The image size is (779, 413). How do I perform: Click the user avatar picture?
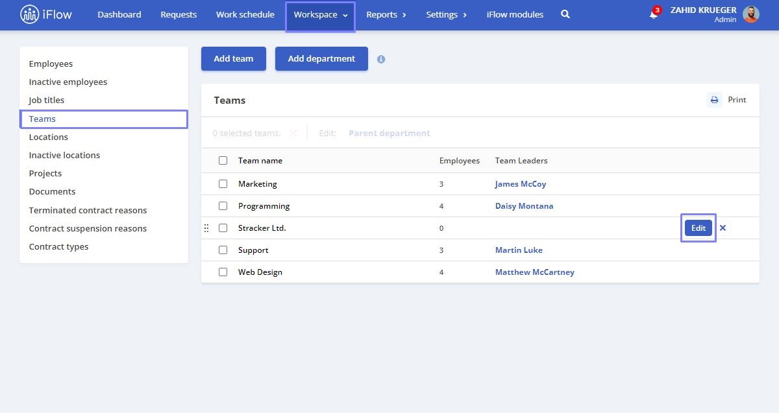tap(751, 14)
